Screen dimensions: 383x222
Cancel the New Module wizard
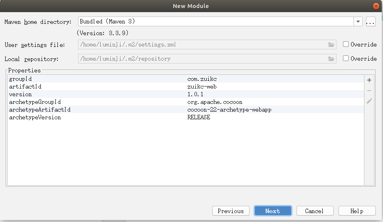314,211
